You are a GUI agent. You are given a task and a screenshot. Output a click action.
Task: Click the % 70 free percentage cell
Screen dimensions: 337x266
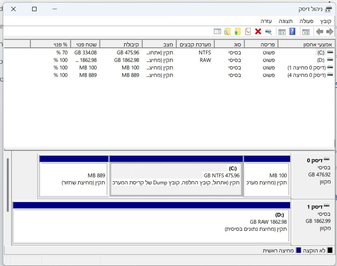tap(62, 53)
